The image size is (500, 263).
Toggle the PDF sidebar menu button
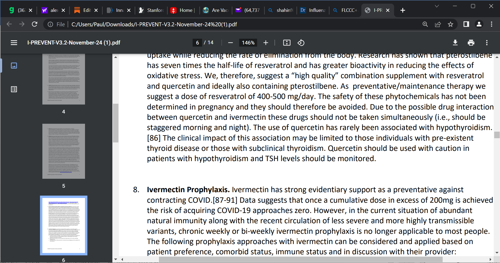(x=14, y=43)
